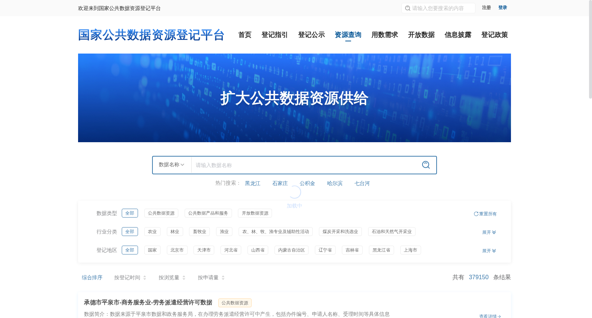Viewport: 592px width, 318px height.
Task: Select 公共数据资源 data type filter
Action: (x=161, y=213)
